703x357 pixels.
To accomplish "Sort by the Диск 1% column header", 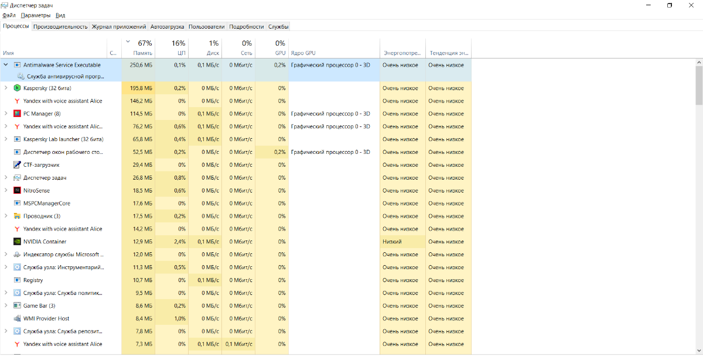I will coord(205,48).
